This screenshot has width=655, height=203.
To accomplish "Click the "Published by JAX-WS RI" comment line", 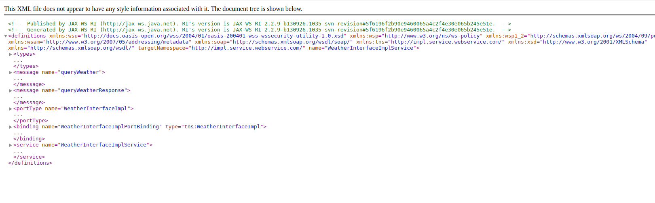I will (260, 24).
